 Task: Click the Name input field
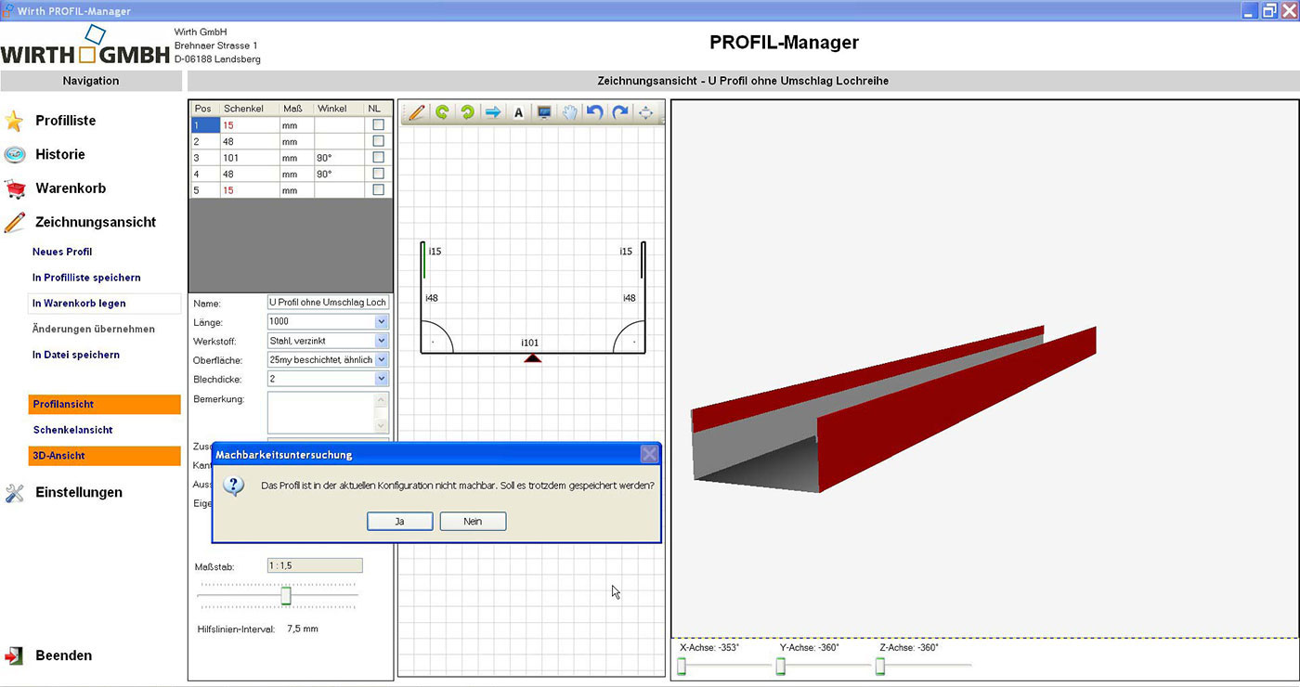(x=327, y=303)
